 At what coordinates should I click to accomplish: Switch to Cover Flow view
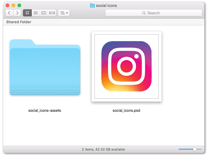pyautogui.click(x=52, y=13)
